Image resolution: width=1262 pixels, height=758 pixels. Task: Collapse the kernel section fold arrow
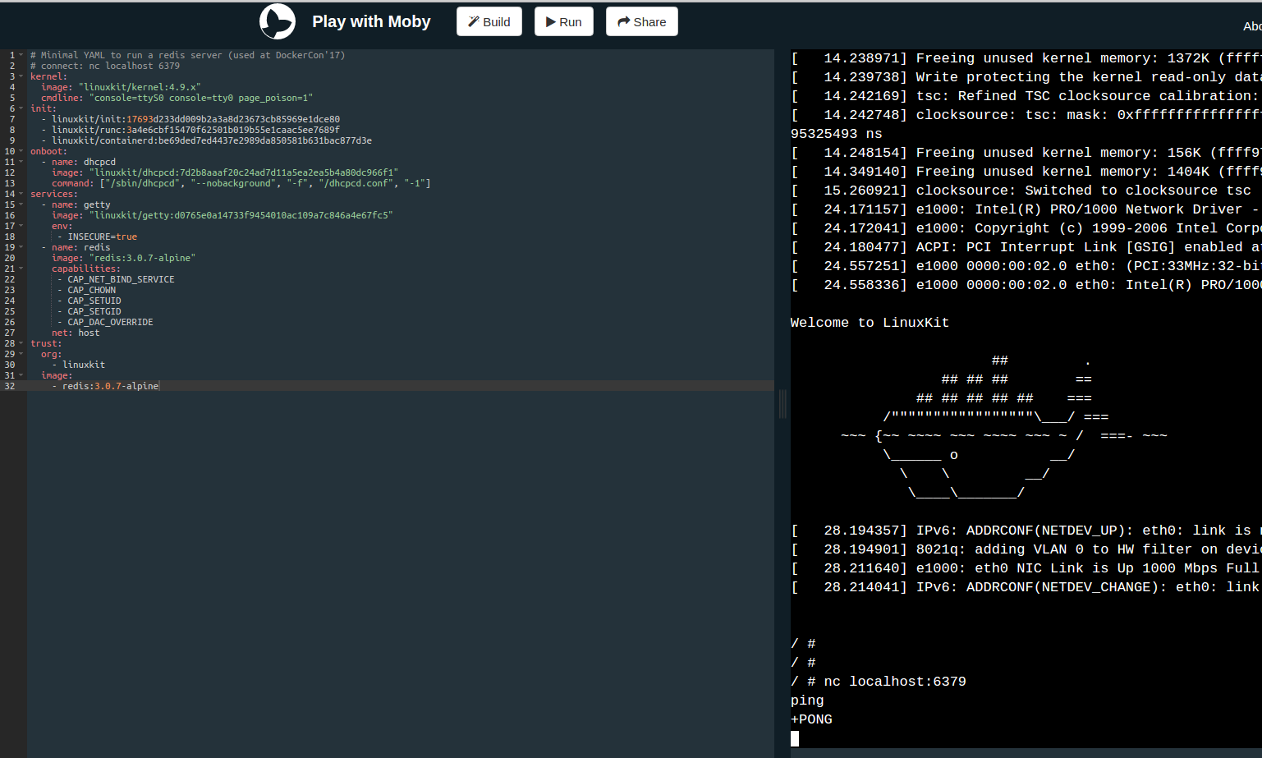click(x=21, y=76)
